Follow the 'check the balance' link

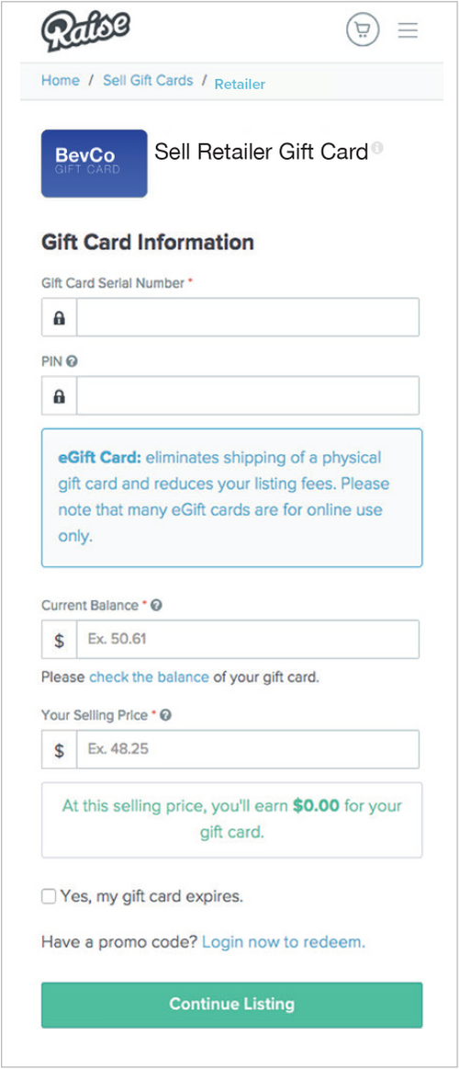pos(149,677)
